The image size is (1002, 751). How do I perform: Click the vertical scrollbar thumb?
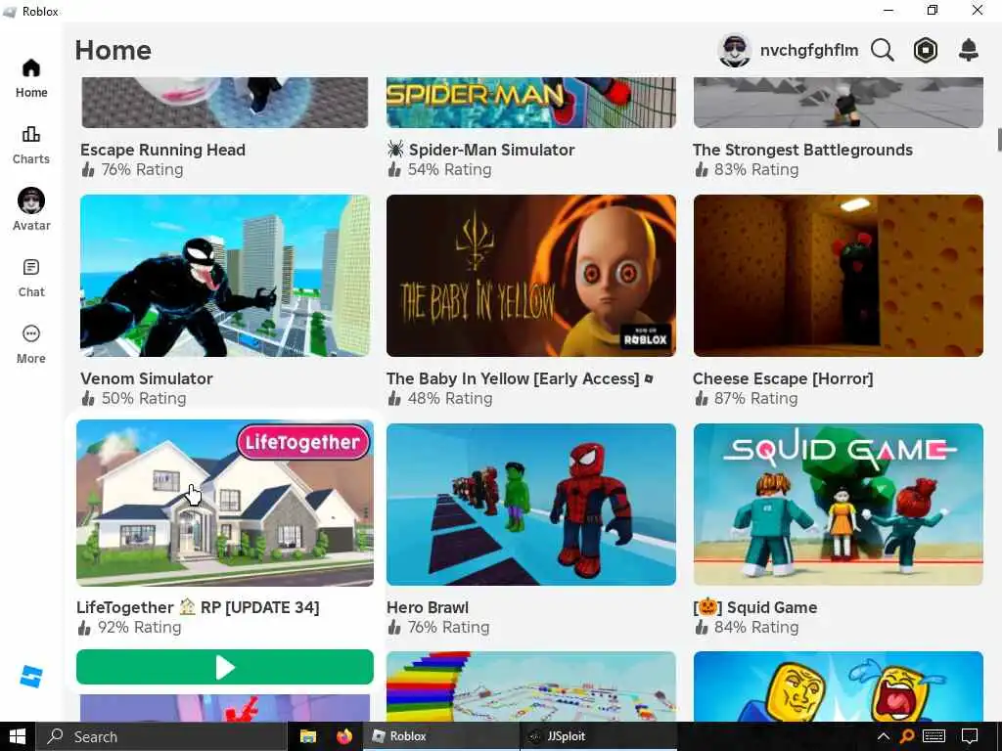[x=999, y=140]
